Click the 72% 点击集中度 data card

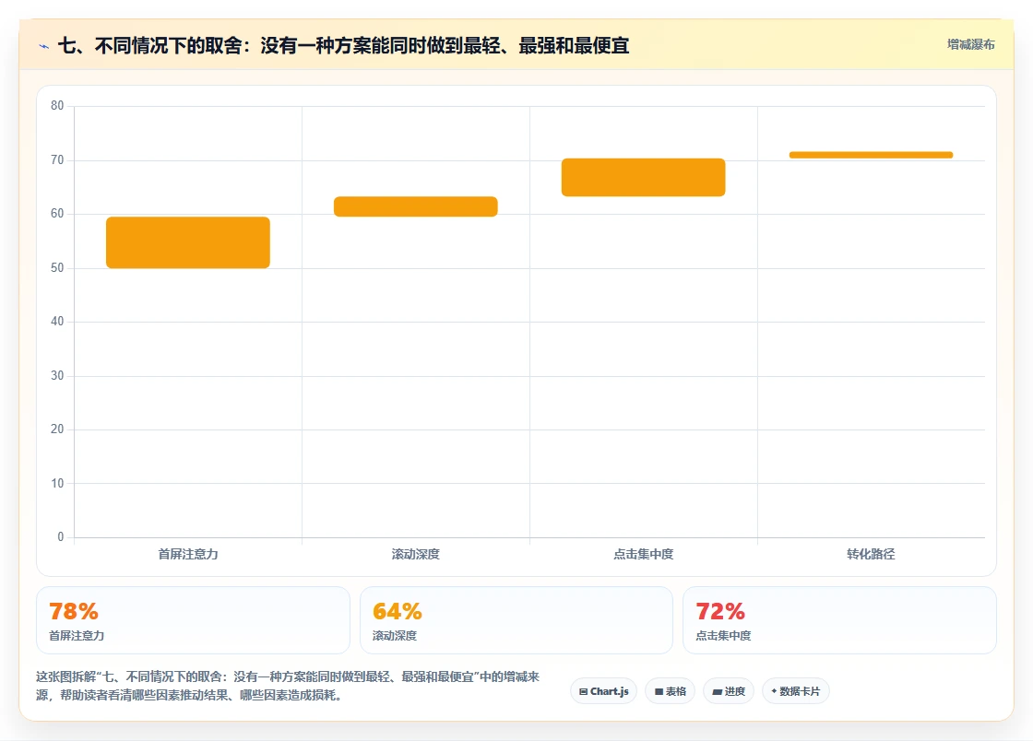pos(839,620)
